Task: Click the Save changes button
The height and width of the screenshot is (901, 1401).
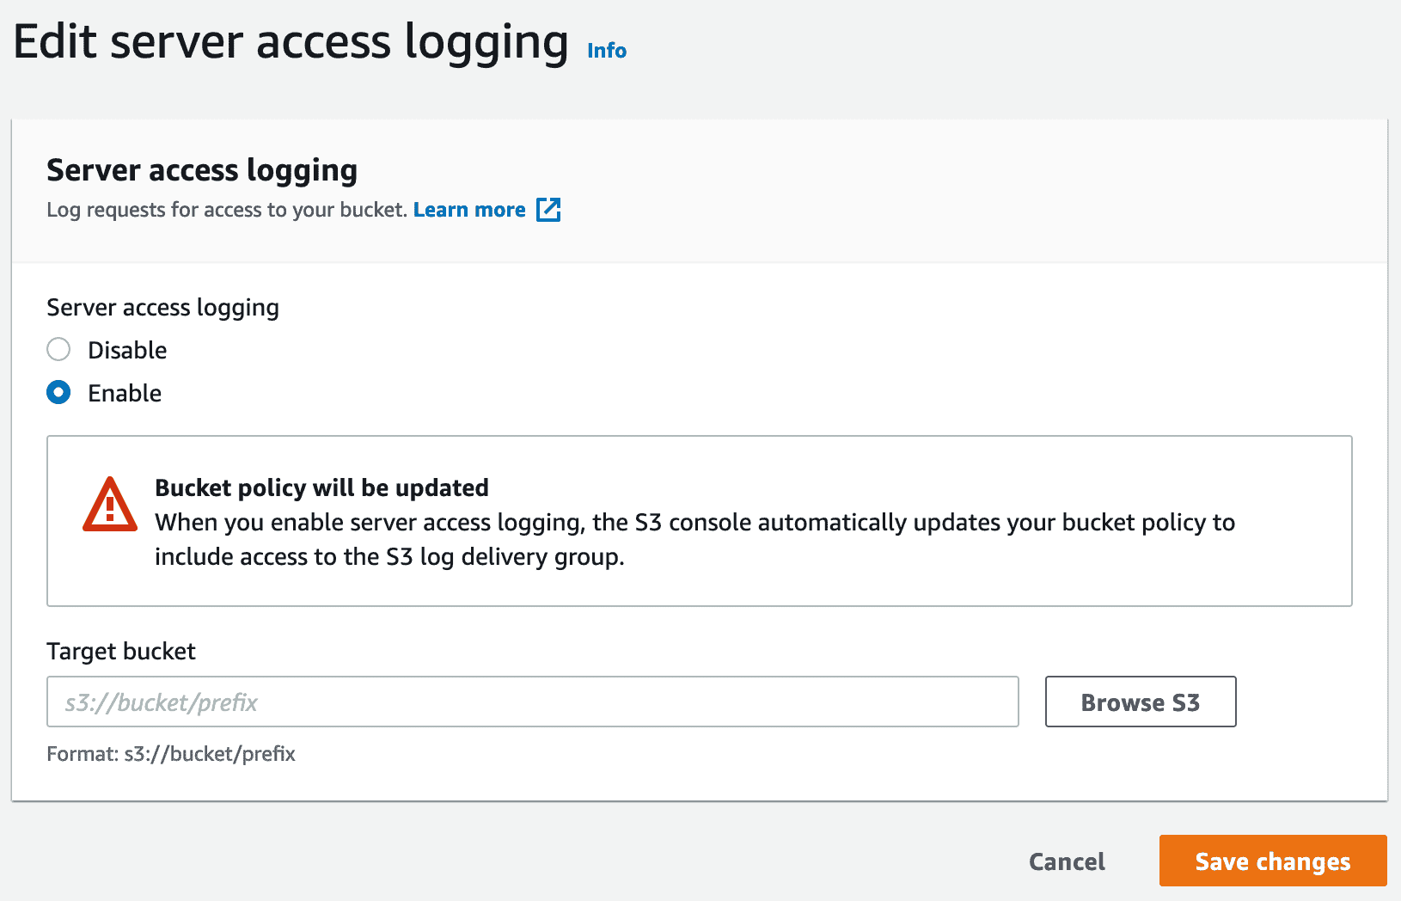Action: pos(1272,861)
